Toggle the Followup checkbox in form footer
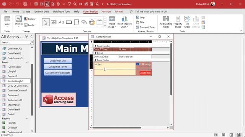 137,64
